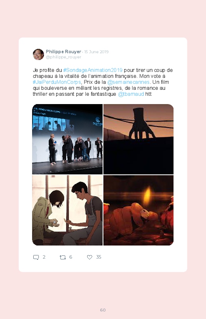This screenshot has width=206, height=319.
Task: Open the two characters sitting image
Action: click(x=67, y=210)
